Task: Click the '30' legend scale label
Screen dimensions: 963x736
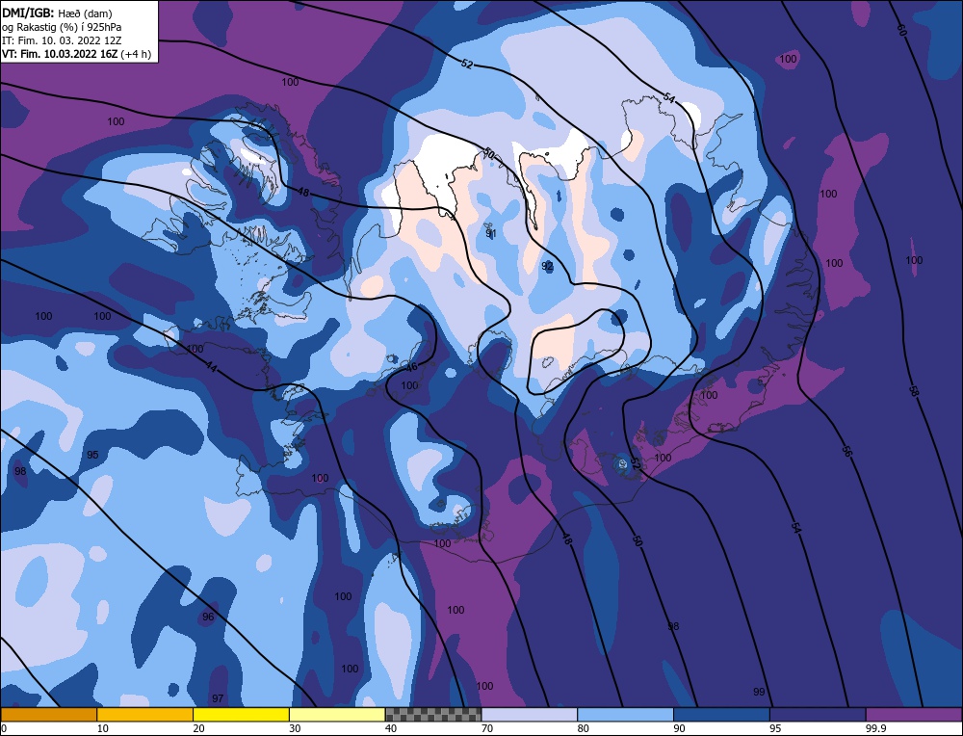Action: (x=295, y=728)
